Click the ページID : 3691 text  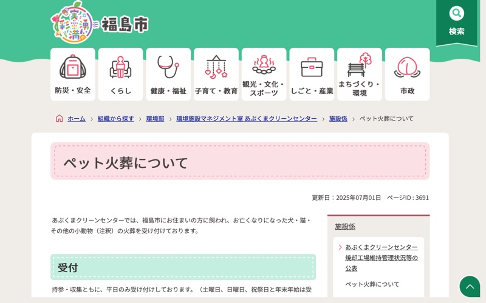coord(408,198)
